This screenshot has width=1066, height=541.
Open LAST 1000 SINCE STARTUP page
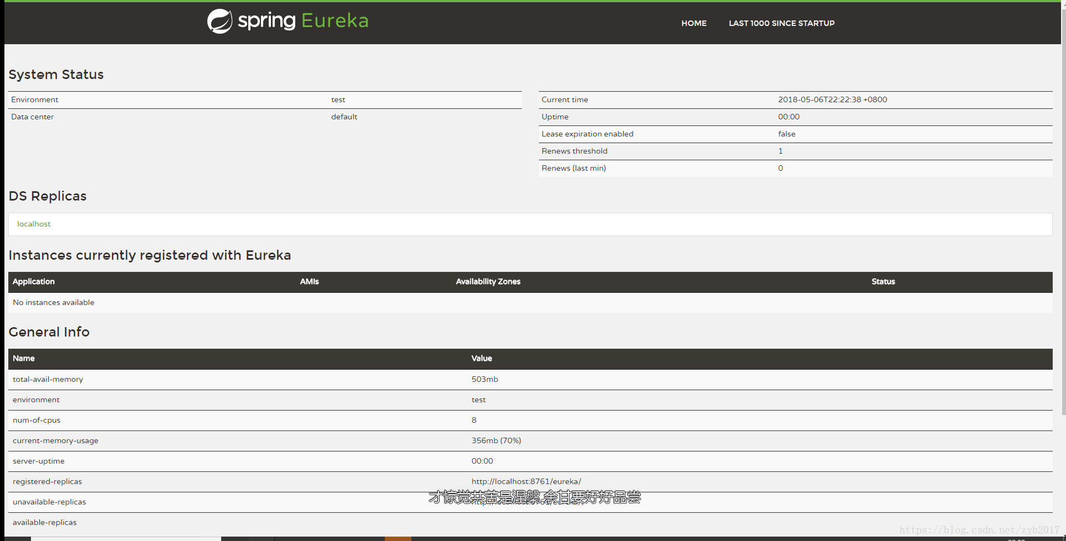tap(781, 23)
